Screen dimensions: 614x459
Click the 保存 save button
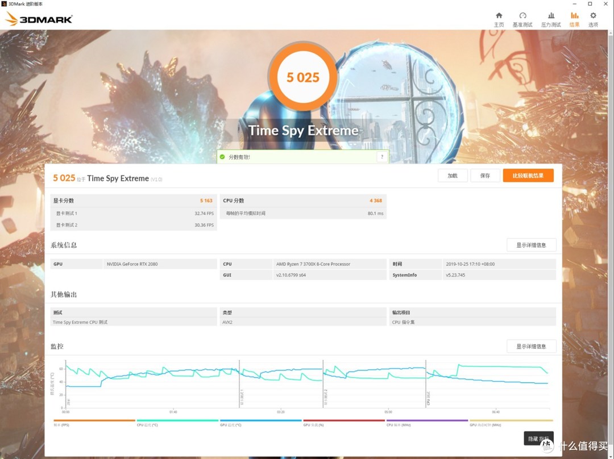(485, 176)
